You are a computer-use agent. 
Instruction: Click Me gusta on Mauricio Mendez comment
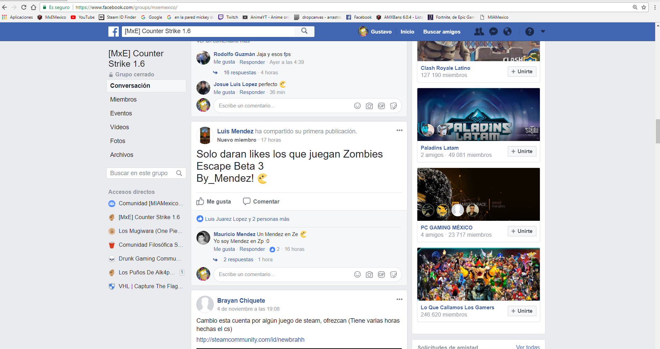point(224,249)
